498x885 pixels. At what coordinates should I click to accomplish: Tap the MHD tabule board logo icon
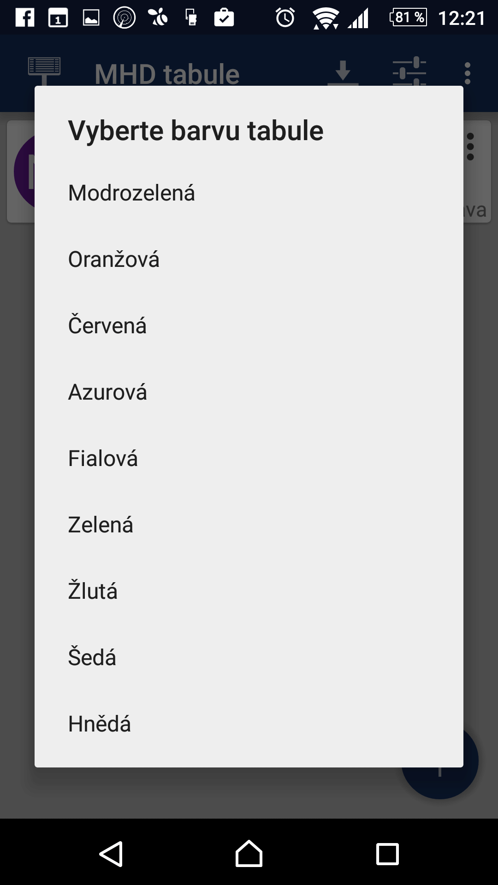point(44,70)
